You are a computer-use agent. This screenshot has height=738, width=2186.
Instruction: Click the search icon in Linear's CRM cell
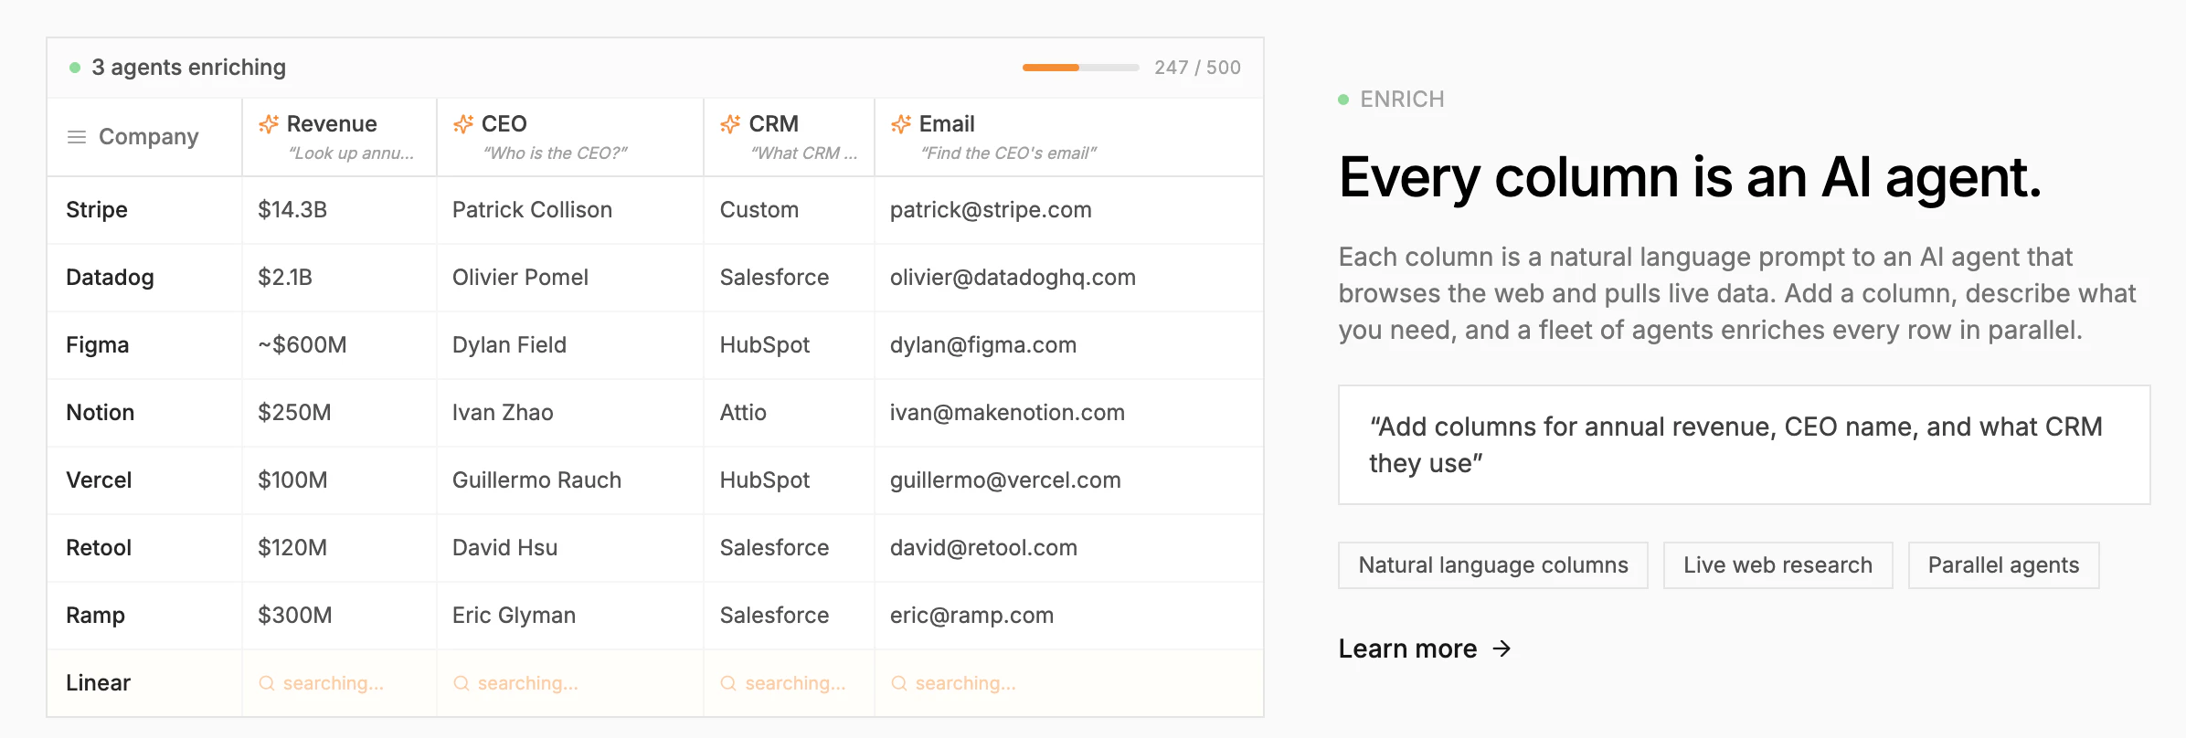[728, 683]
